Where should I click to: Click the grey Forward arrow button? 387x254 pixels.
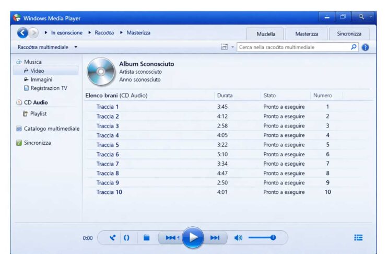click(34, 33)
